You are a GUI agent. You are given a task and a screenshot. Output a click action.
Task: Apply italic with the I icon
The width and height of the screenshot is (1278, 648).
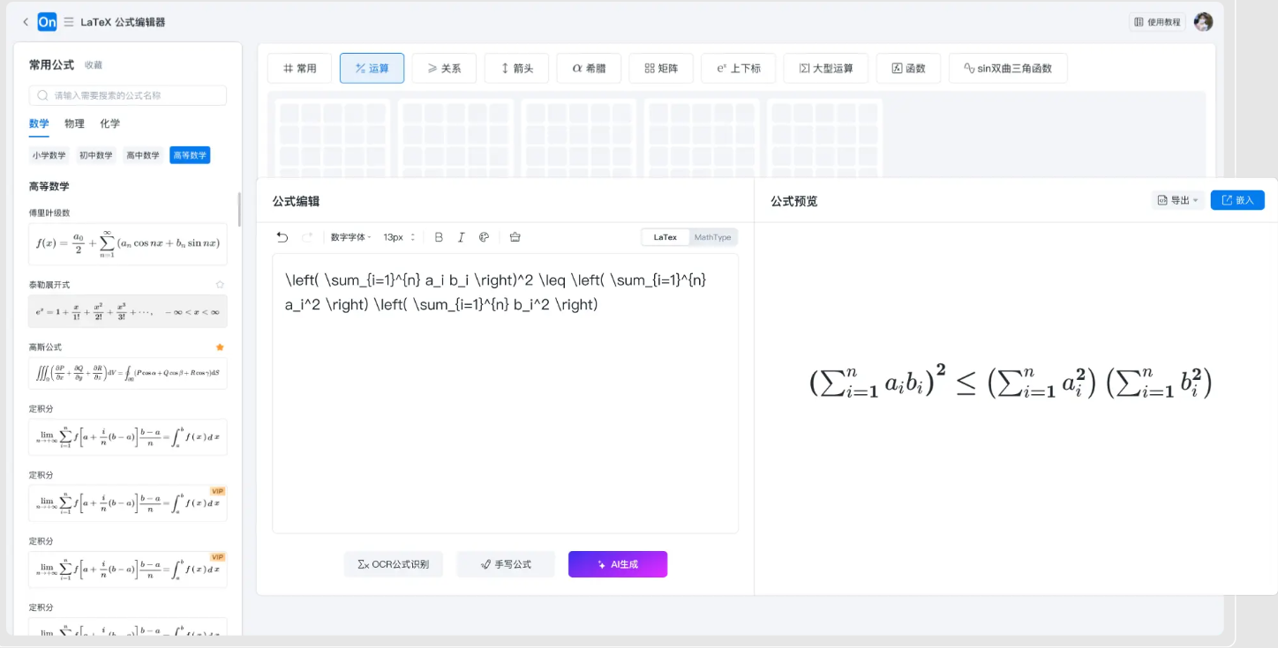point(461,237)
